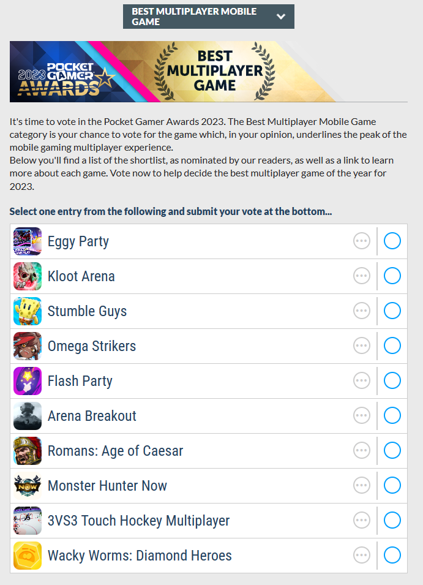Image resolution: width=423 pixels, height=585 pixels.
Task: Click the Eggy Party game icon
Action: pyautogui.click(x=28, y=241)
